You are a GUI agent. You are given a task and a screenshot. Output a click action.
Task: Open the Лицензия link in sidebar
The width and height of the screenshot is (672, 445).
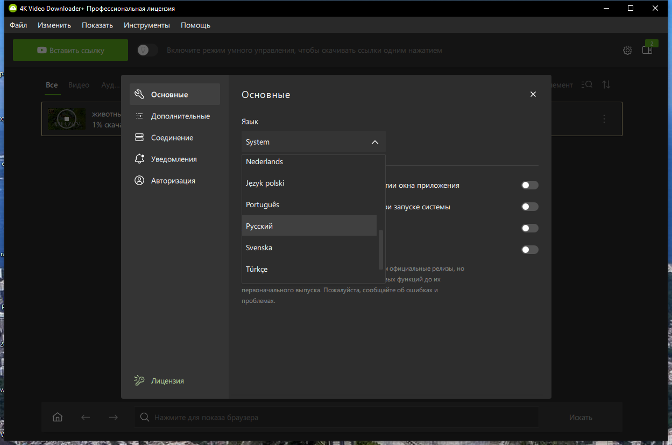[167, 380]
